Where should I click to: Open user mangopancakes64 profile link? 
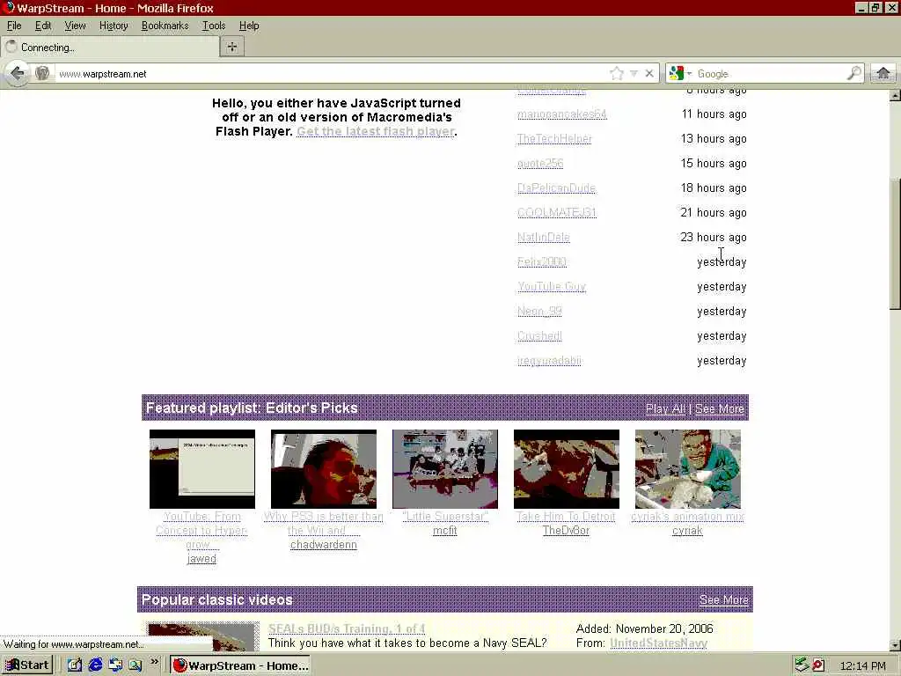point(561,114)
